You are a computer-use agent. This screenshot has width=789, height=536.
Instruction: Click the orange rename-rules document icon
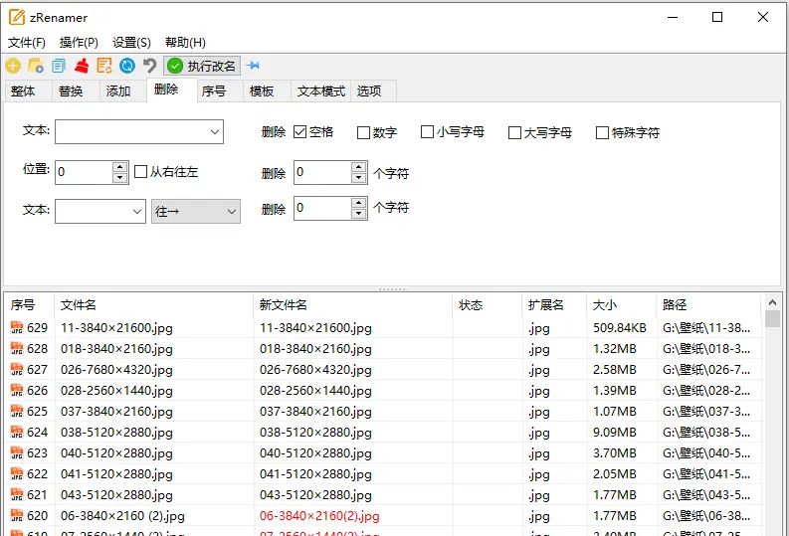coord(104,66)
